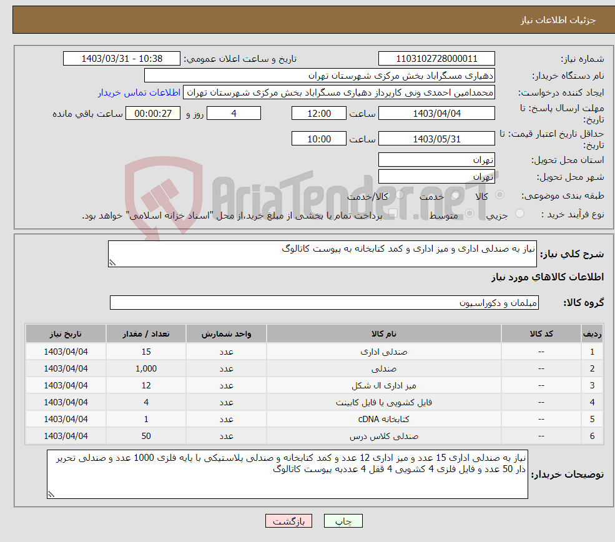Image resolution: width=615 pixels, height=542 pixels.
Task: Click the چاپ (print) button
Action: click(x=343, y=521)
